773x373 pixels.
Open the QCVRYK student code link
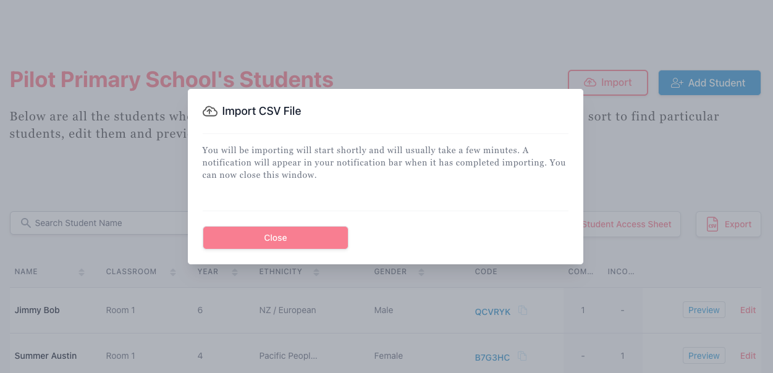click(x=492, y=312)
